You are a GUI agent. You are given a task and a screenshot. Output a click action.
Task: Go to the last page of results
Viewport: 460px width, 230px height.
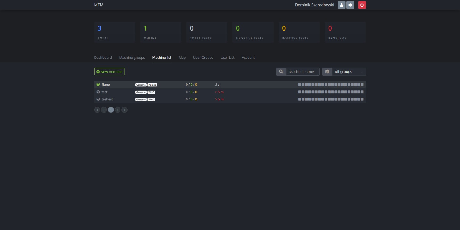pyautogui.click(x=124, y=110)
